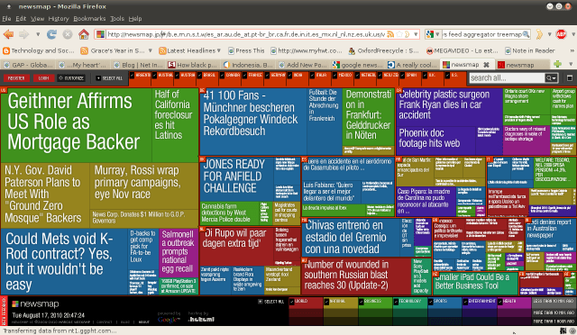
Task: Open the Firefox home page icon
Action: [x=84, y=34]
